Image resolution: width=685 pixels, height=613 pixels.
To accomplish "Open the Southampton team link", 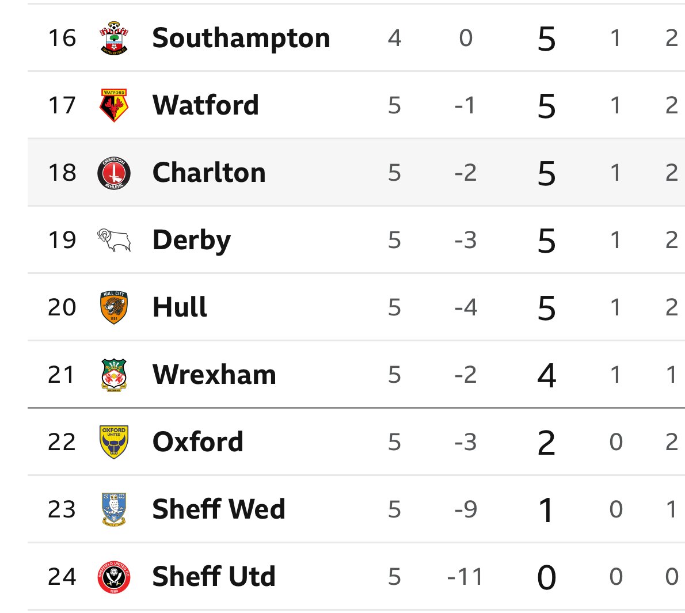I will click(x=241, y=38).
